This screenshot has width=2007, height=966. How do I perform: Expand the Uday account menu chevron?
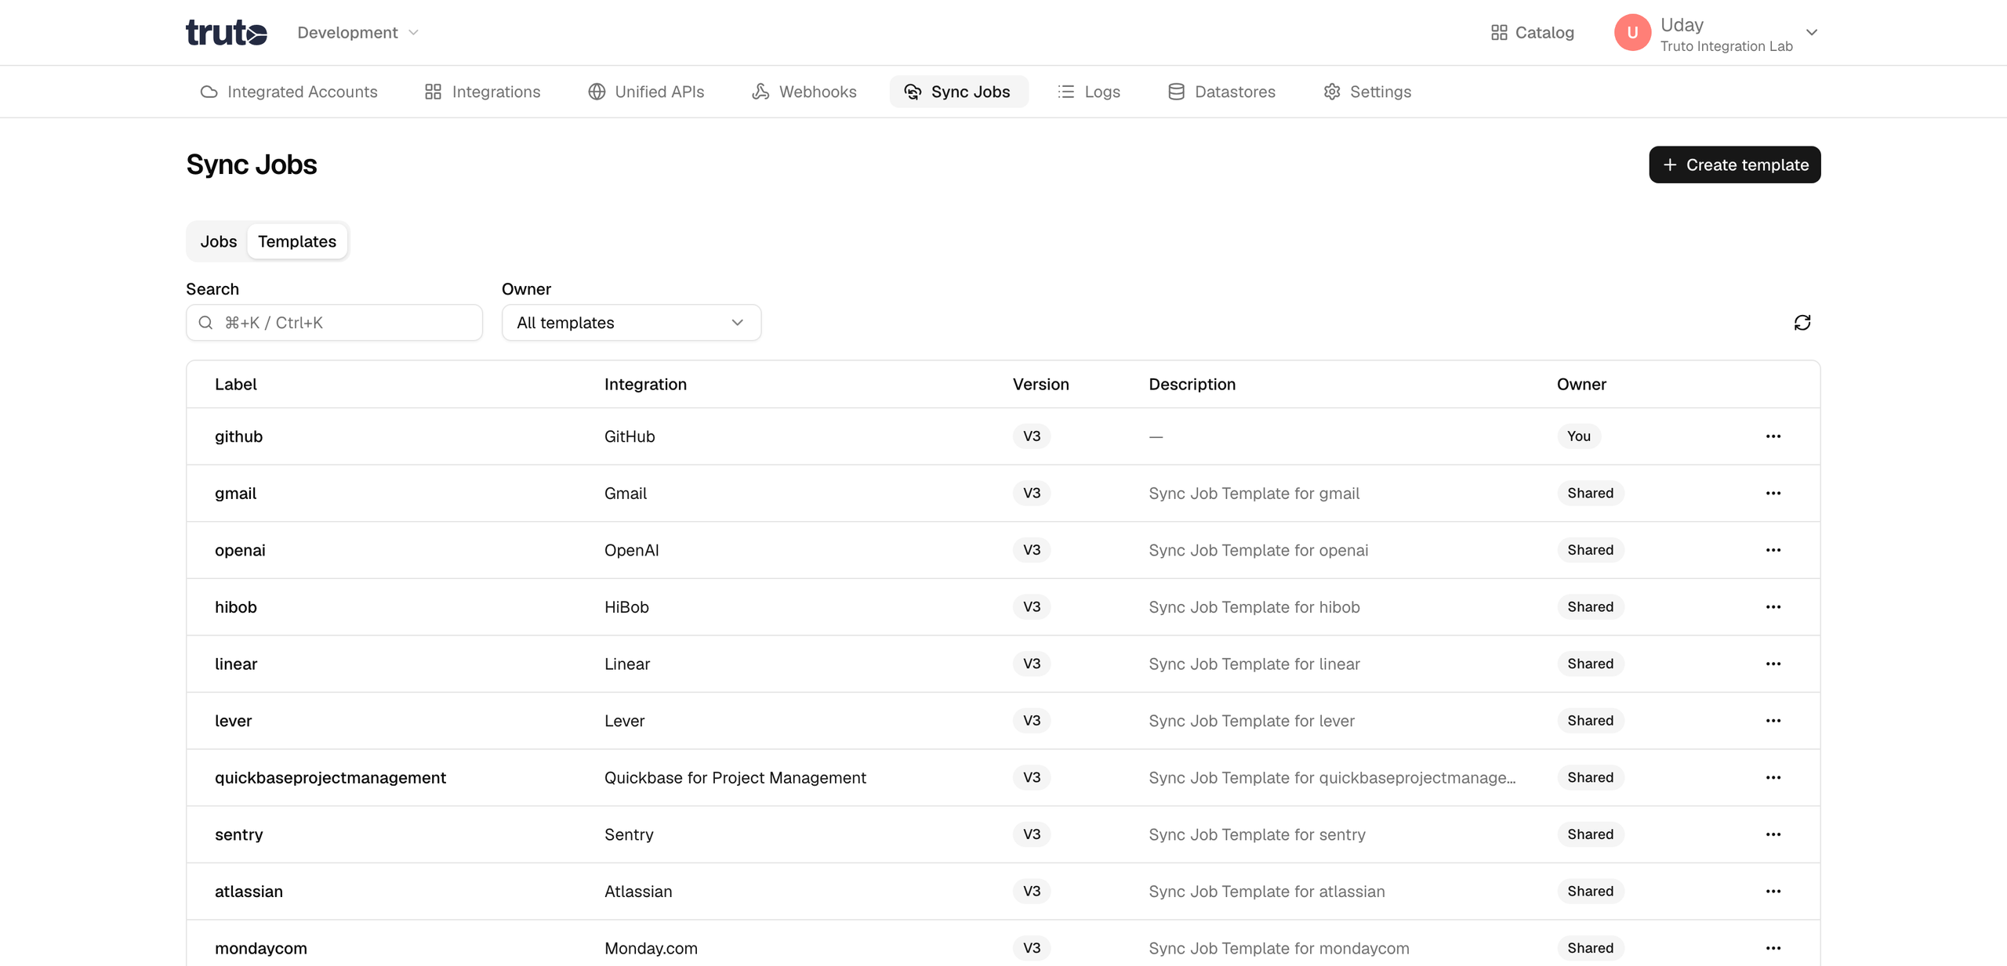1811,33
